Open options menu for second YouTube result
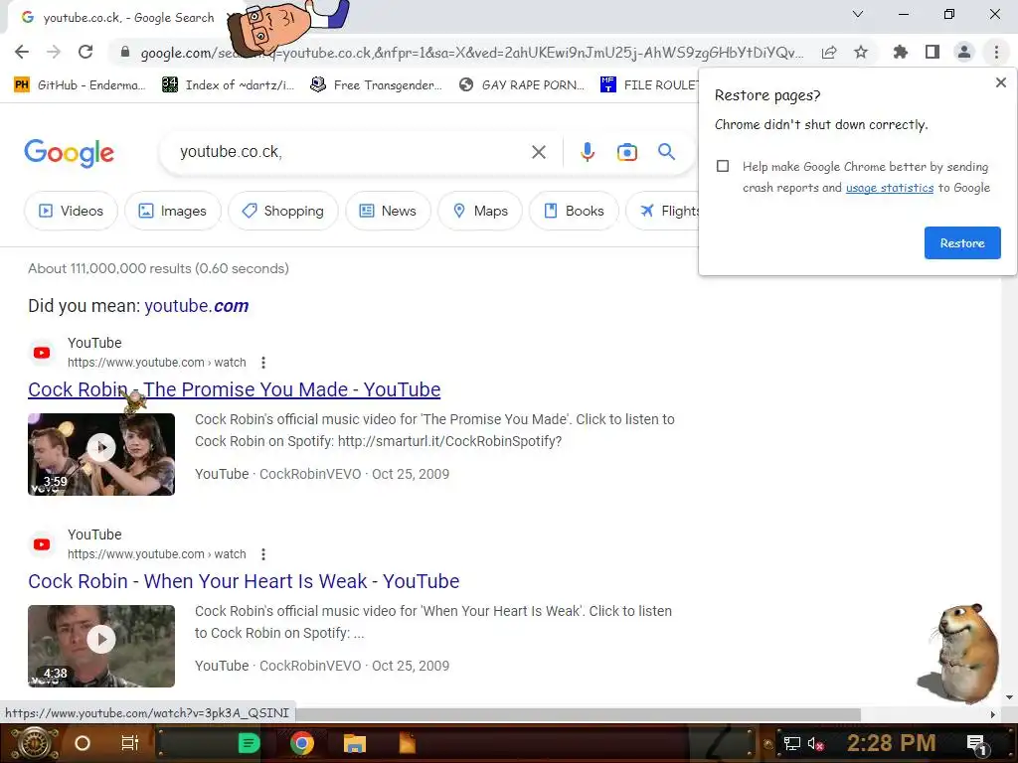 pos(262,554)
